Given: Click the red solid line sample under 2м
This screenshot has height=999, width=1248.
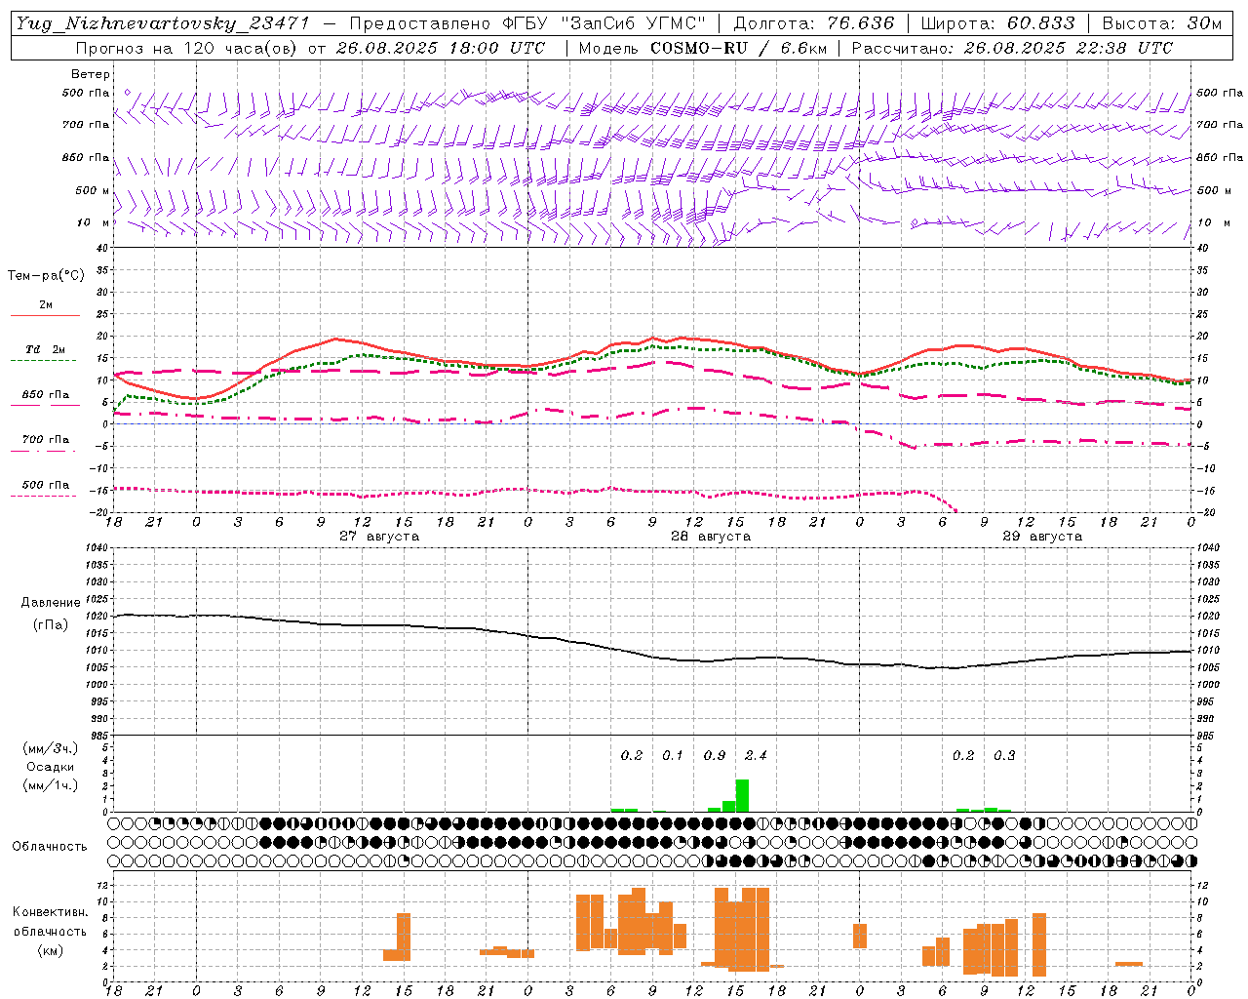Looking at the screenshot, I should [45, 316].
